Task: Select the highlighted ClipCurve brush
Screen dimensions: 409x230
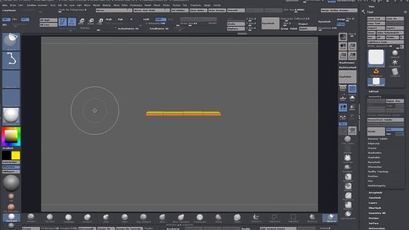Action: (x=330, y=218)
